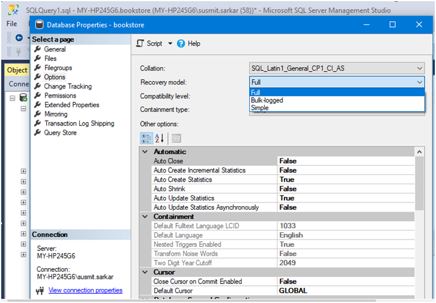
Task: Sort options alphabetically (A-Z icon)
Action: (x=160, y=138)
